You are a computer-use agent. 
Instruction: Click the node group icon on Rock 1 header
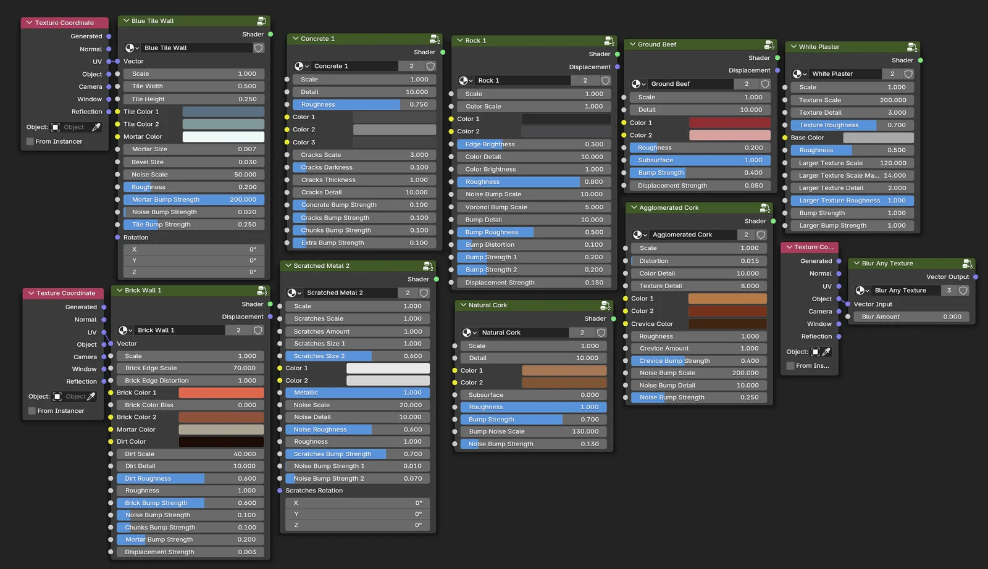[609, 40]
